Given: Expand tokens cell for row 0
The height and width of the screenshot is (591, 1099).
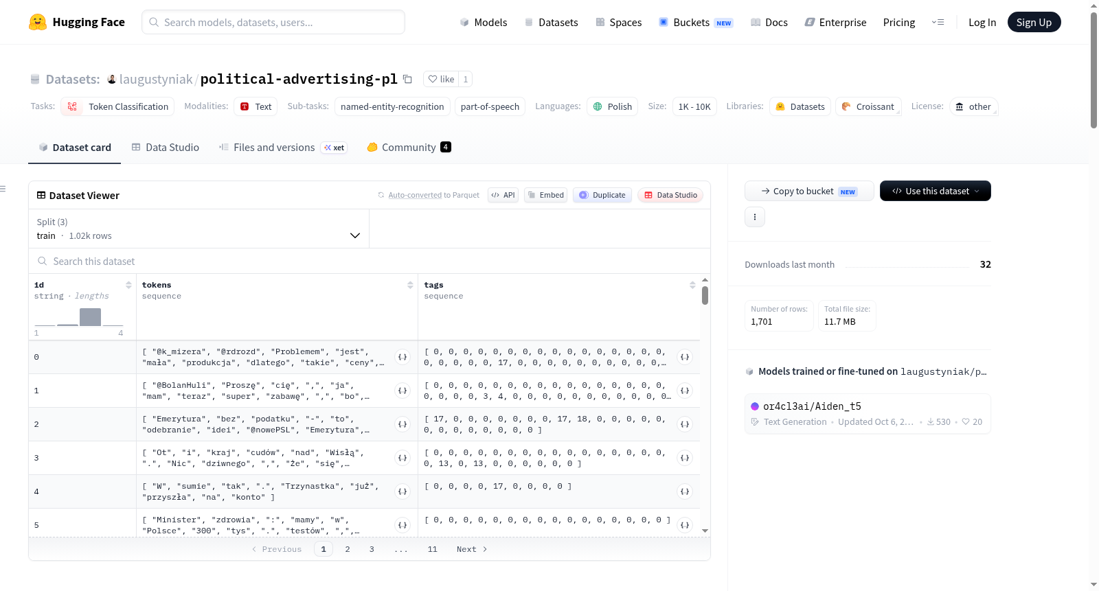Looking at the screenshot, I should click(x=403, y=357).
